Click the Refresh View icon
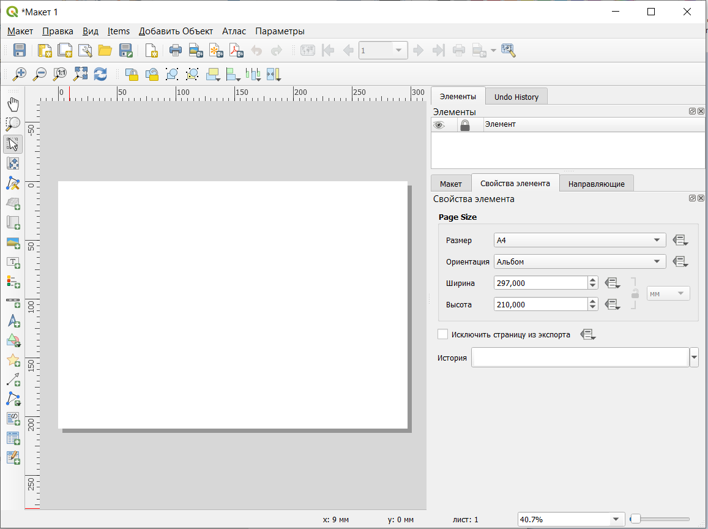Screen dimensions: 708x529 coord(100,74)
